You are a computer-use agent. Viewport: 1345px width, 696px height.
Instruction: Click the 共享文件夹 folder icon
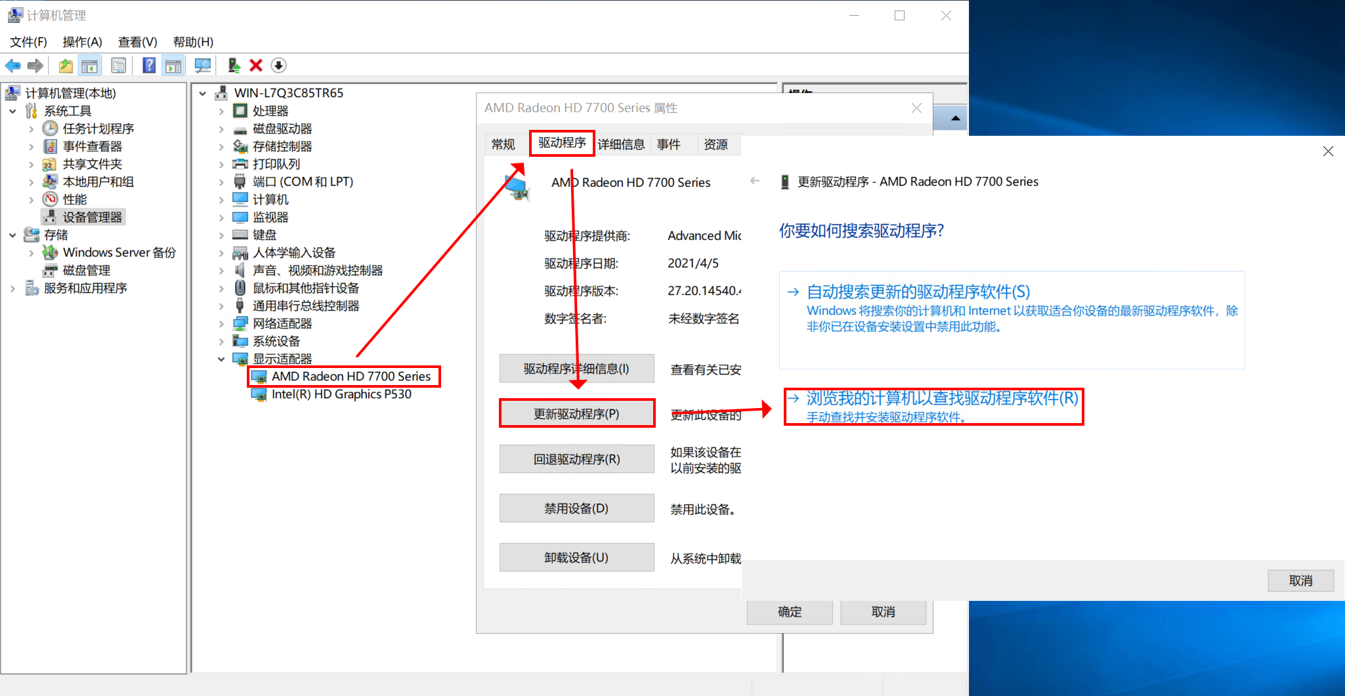pos(50,164)
